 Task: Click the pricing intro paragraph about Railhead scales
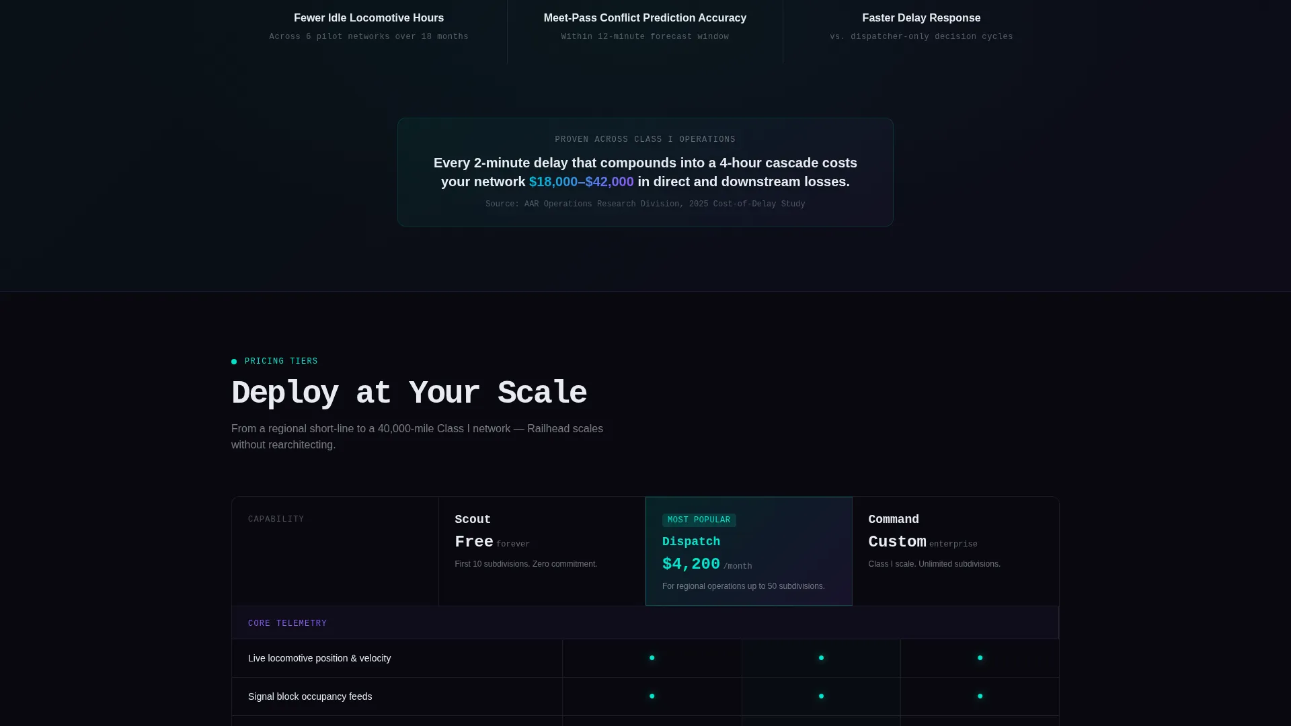point(417,437)
